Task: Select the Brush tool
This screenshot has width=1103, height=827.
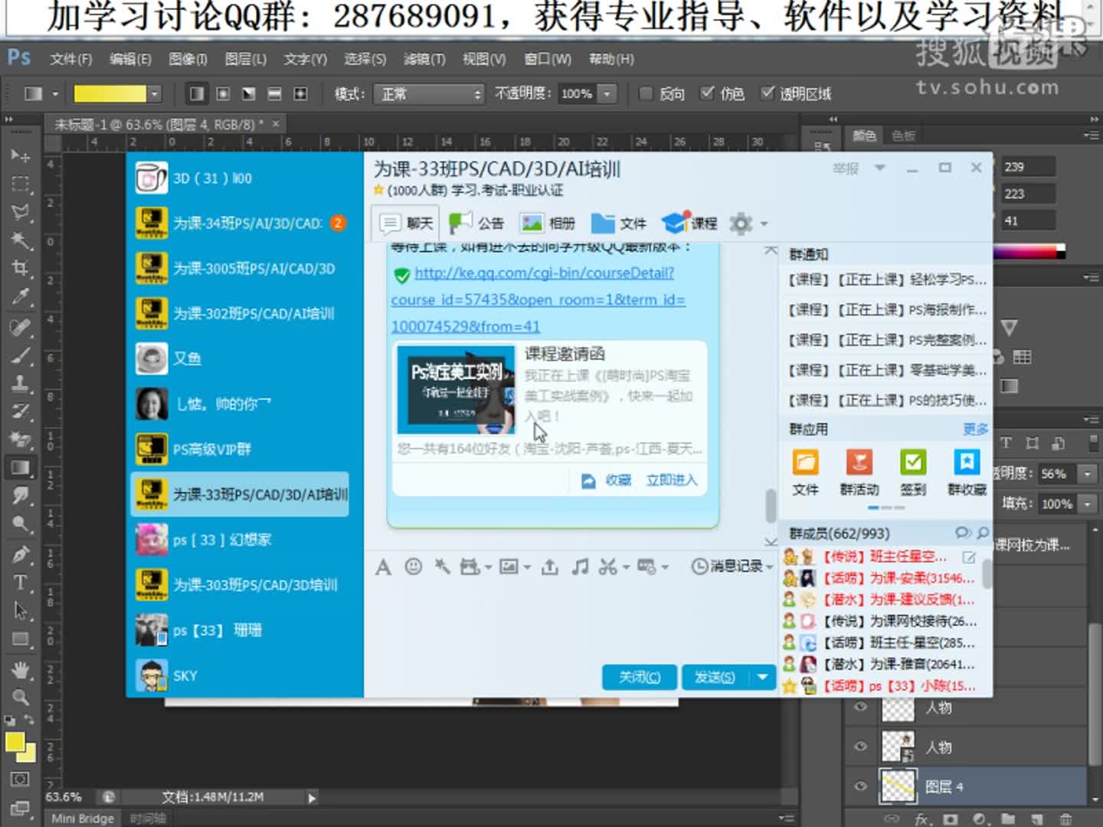Action: point(21,355)
